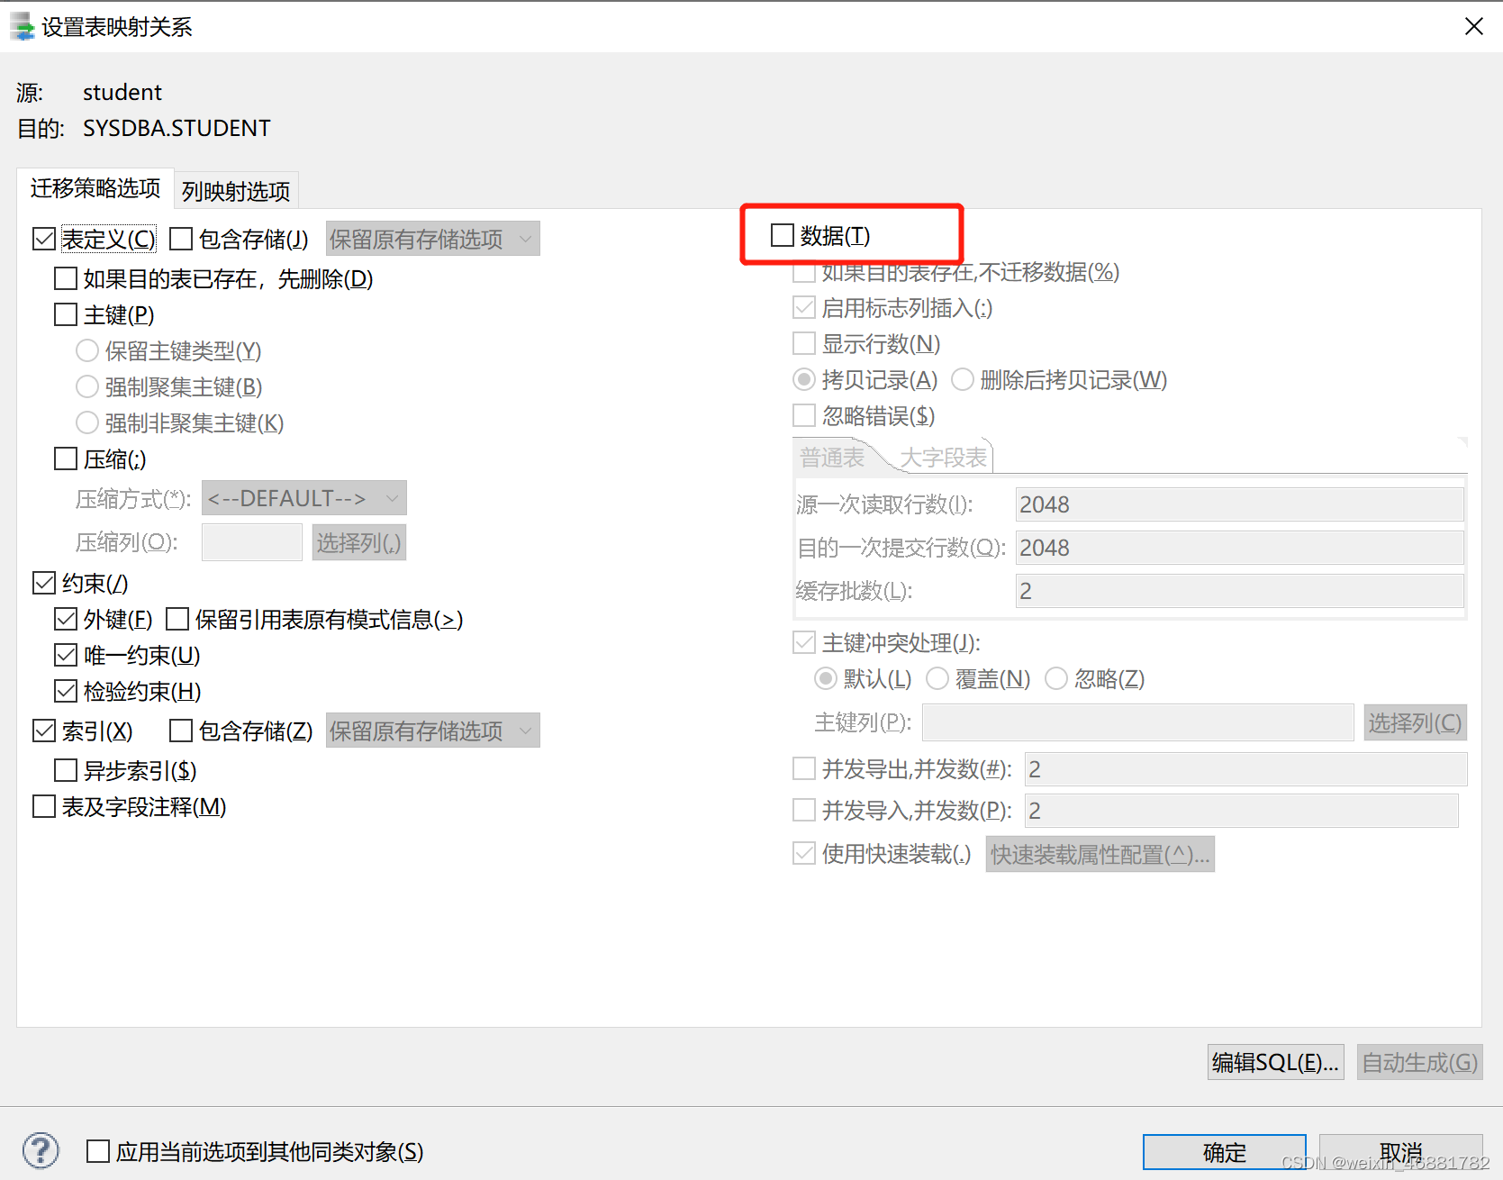
Task: Open the 压缩方式 DEFAULT dropdown
Action: tap(304, 498)
